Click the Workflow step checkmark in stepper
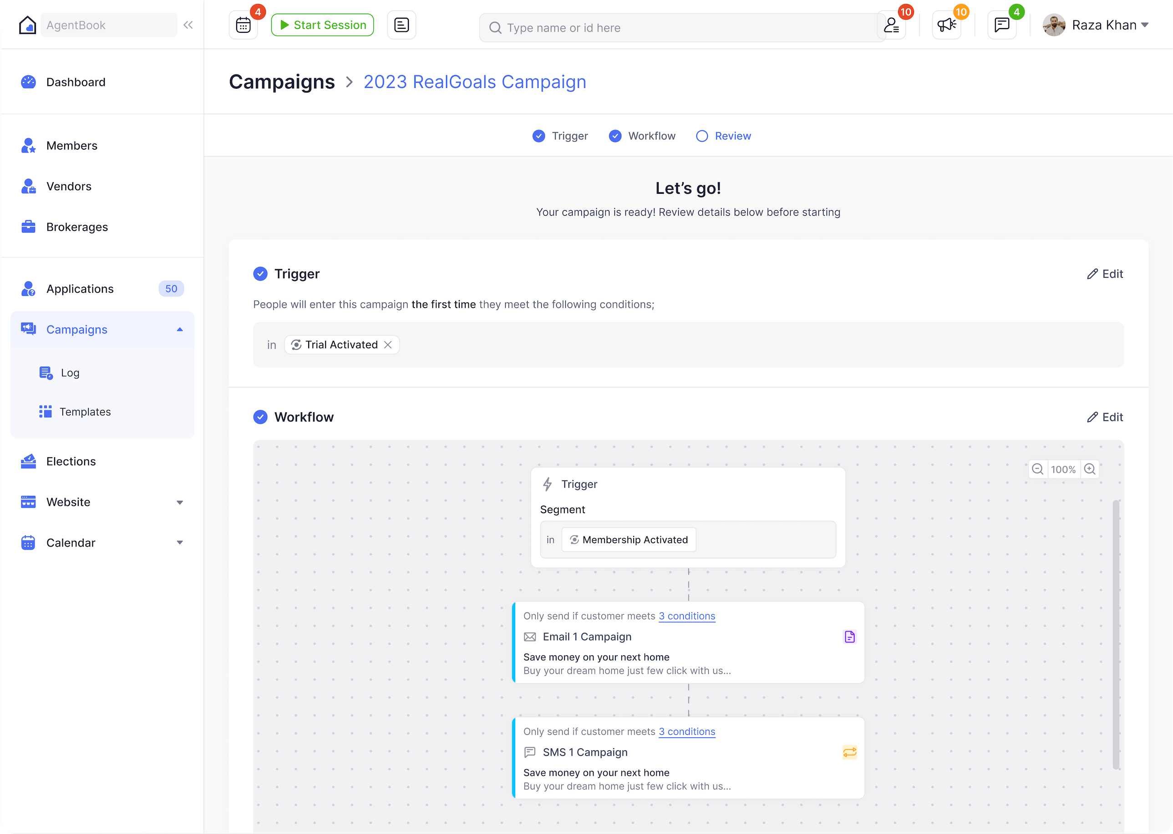This screenshot has width=1173, height=834. pos(615,136)
